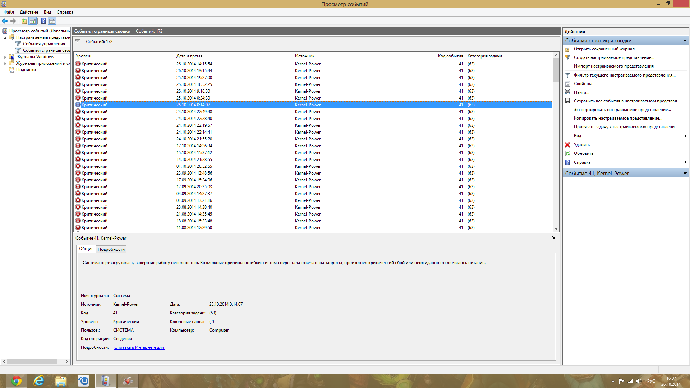Click Открыть сохраненный журнал action

606,49
